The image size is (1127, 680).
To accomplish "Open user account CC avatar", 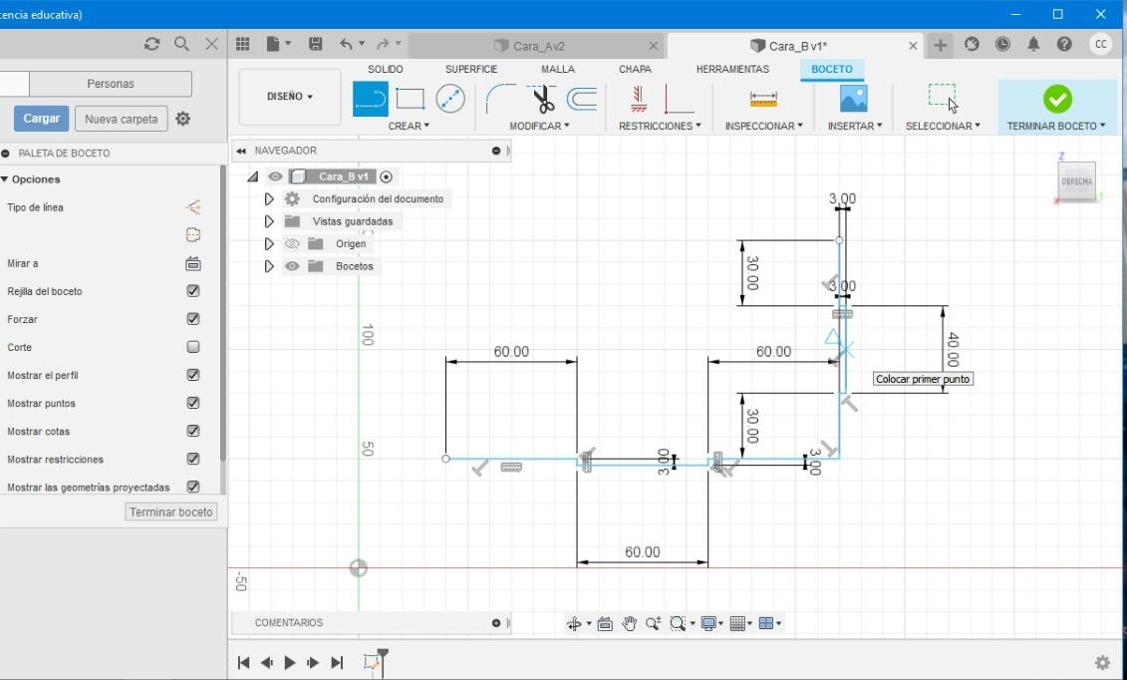I will [x=1100, y=45].
